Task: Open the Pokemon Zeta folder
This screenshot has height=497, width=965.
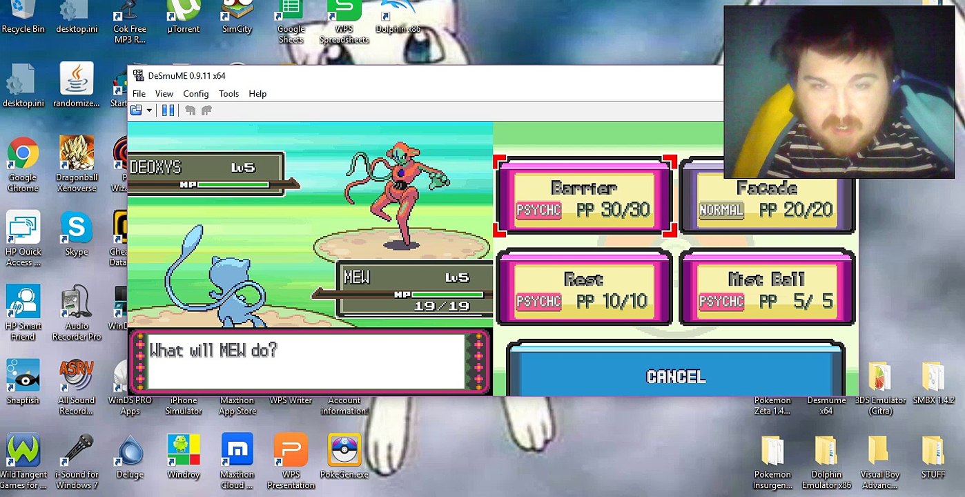Action: pyautogui.click(x=772, y=405)
